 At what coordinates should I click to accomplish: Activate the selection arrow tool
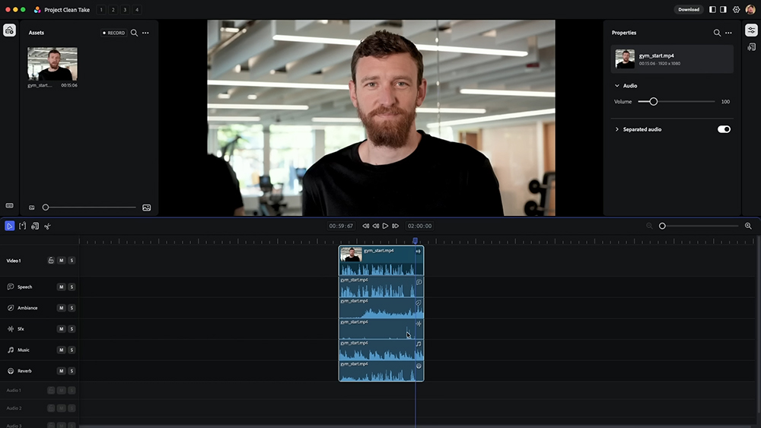(x=10, y=226)
